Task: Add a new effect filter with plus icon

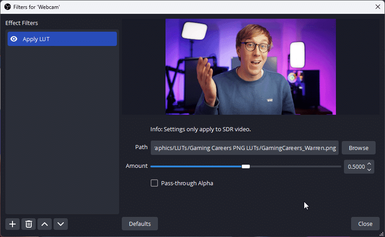Action: (x=12, y=224)
